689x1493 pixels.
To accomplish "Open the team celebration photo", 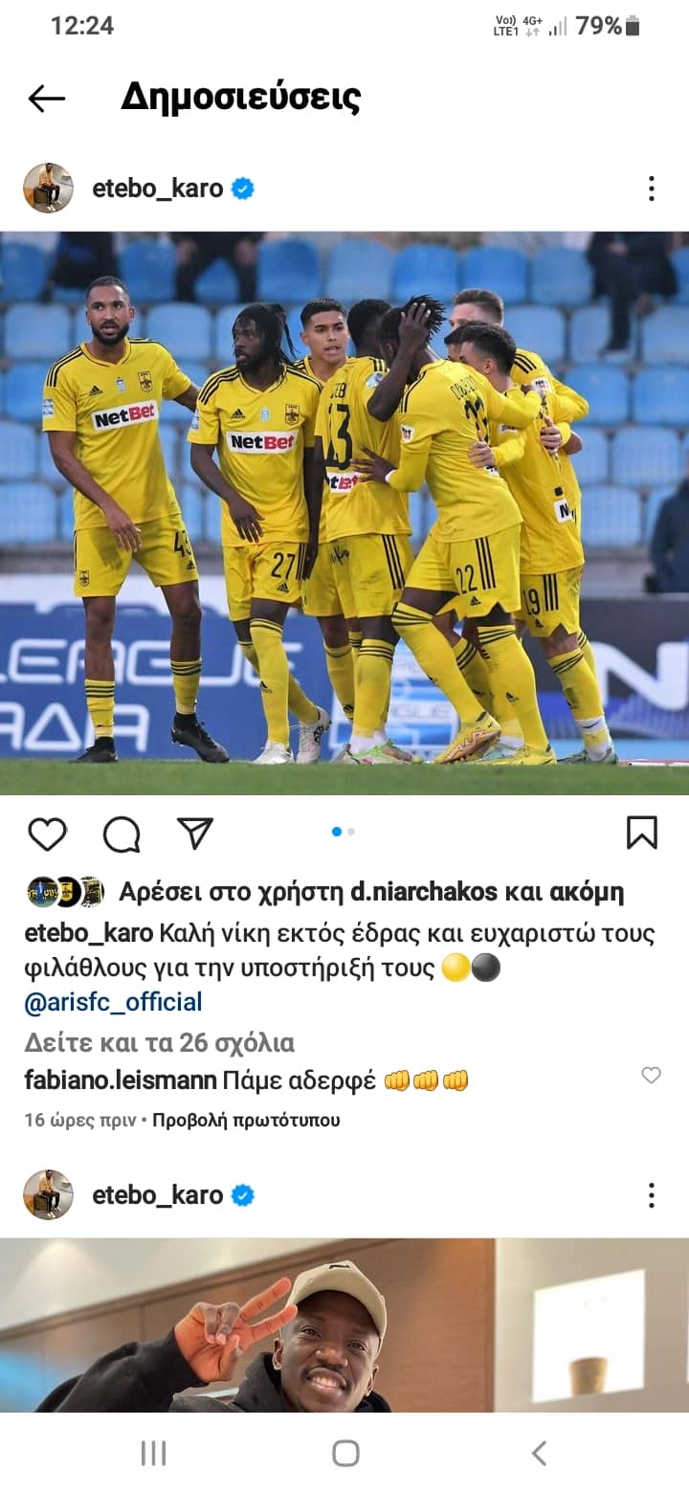I will pos(344,513).
